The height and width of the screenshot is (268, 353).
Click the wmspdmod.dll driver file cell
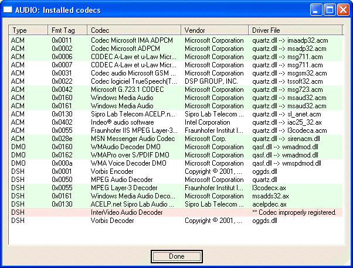coord(287,163)
